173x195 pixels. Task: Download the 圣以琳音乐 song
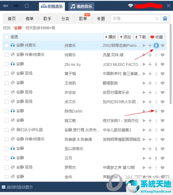click(156, 149)
